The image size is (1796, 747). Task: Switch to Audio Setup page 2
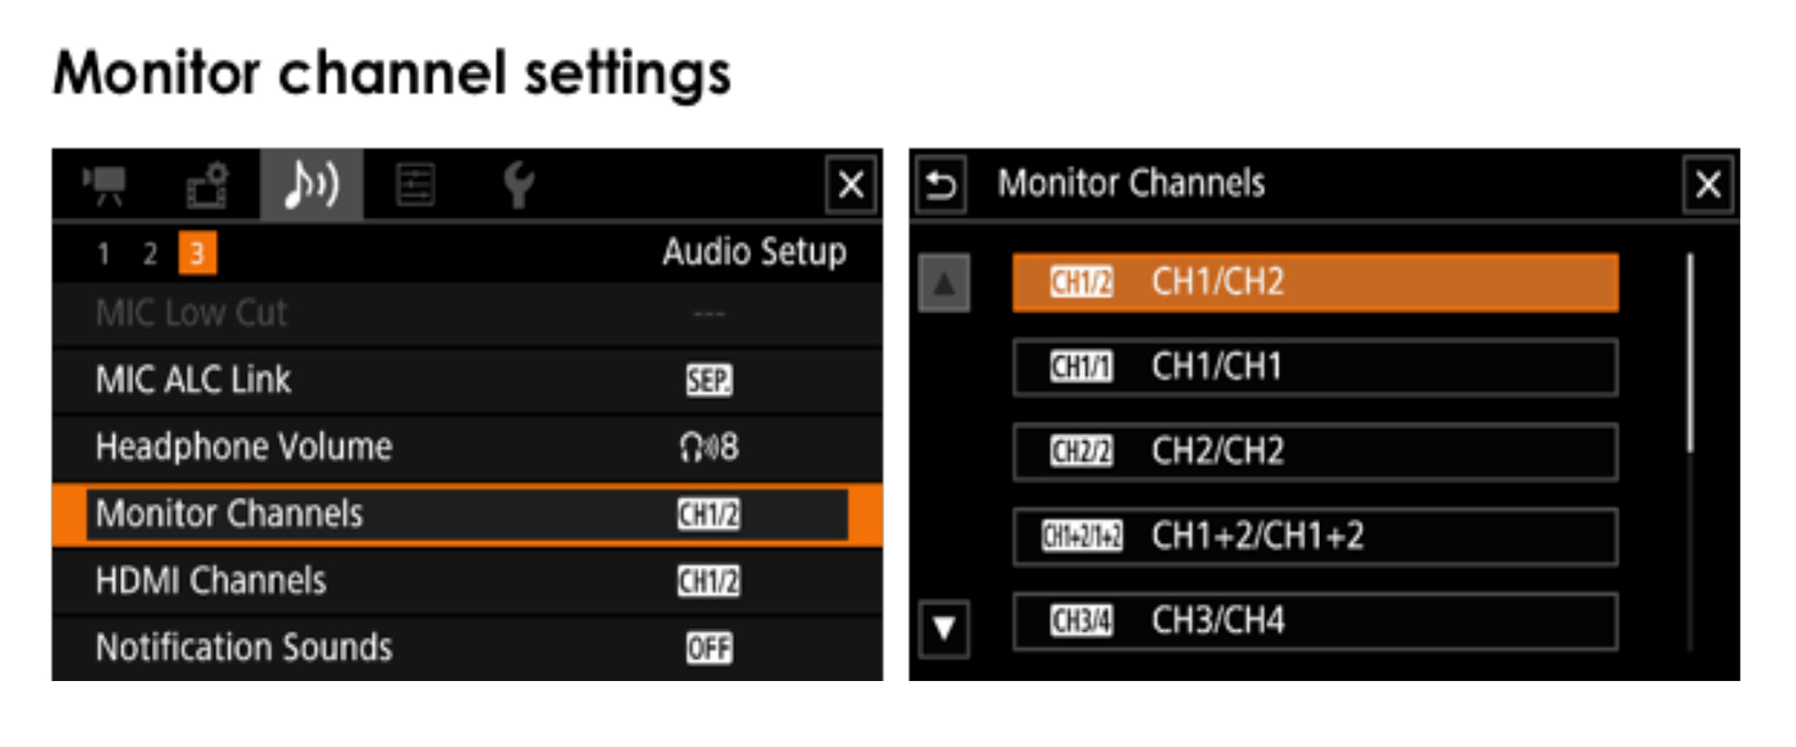pyautogui.click(x=150, y=253)
